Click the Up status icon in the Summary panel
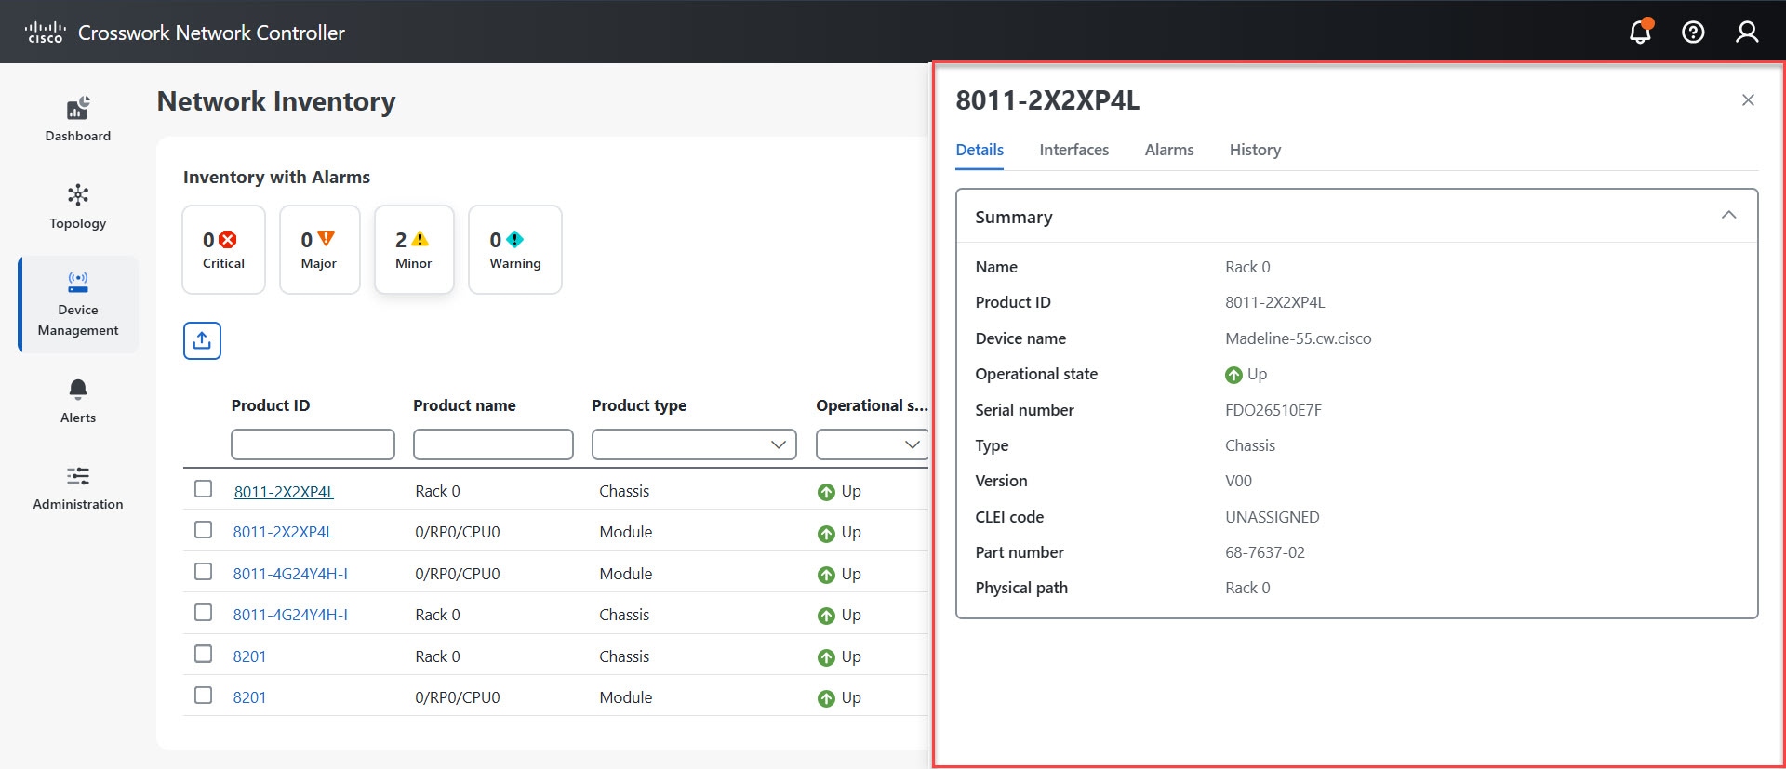 (x=1233, y=375)
